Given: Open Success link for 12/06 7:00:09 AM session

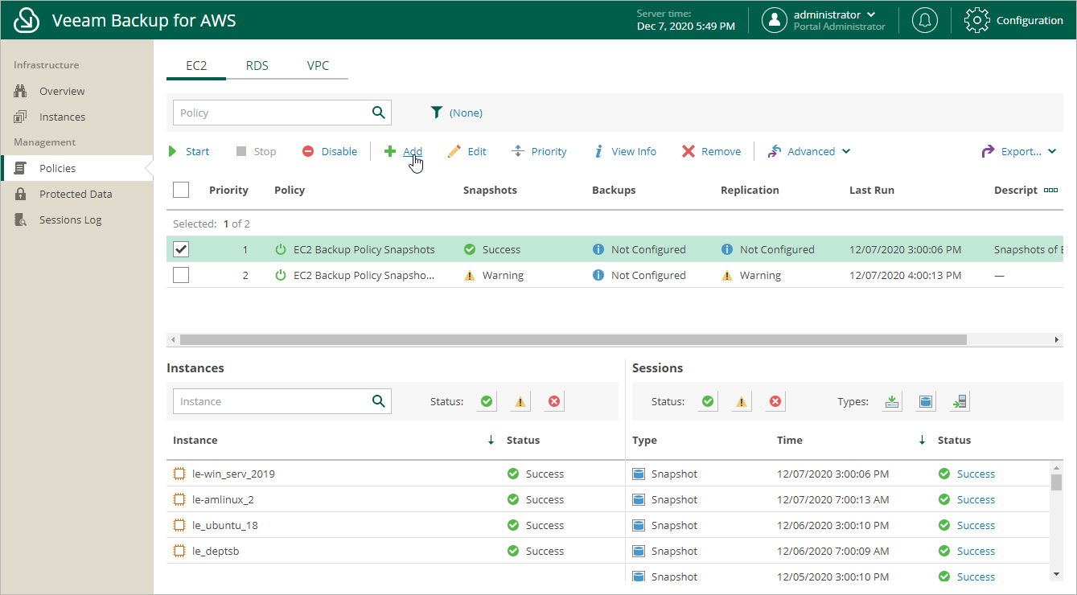Looking at the screenshot, I should [x=976, y=551].
